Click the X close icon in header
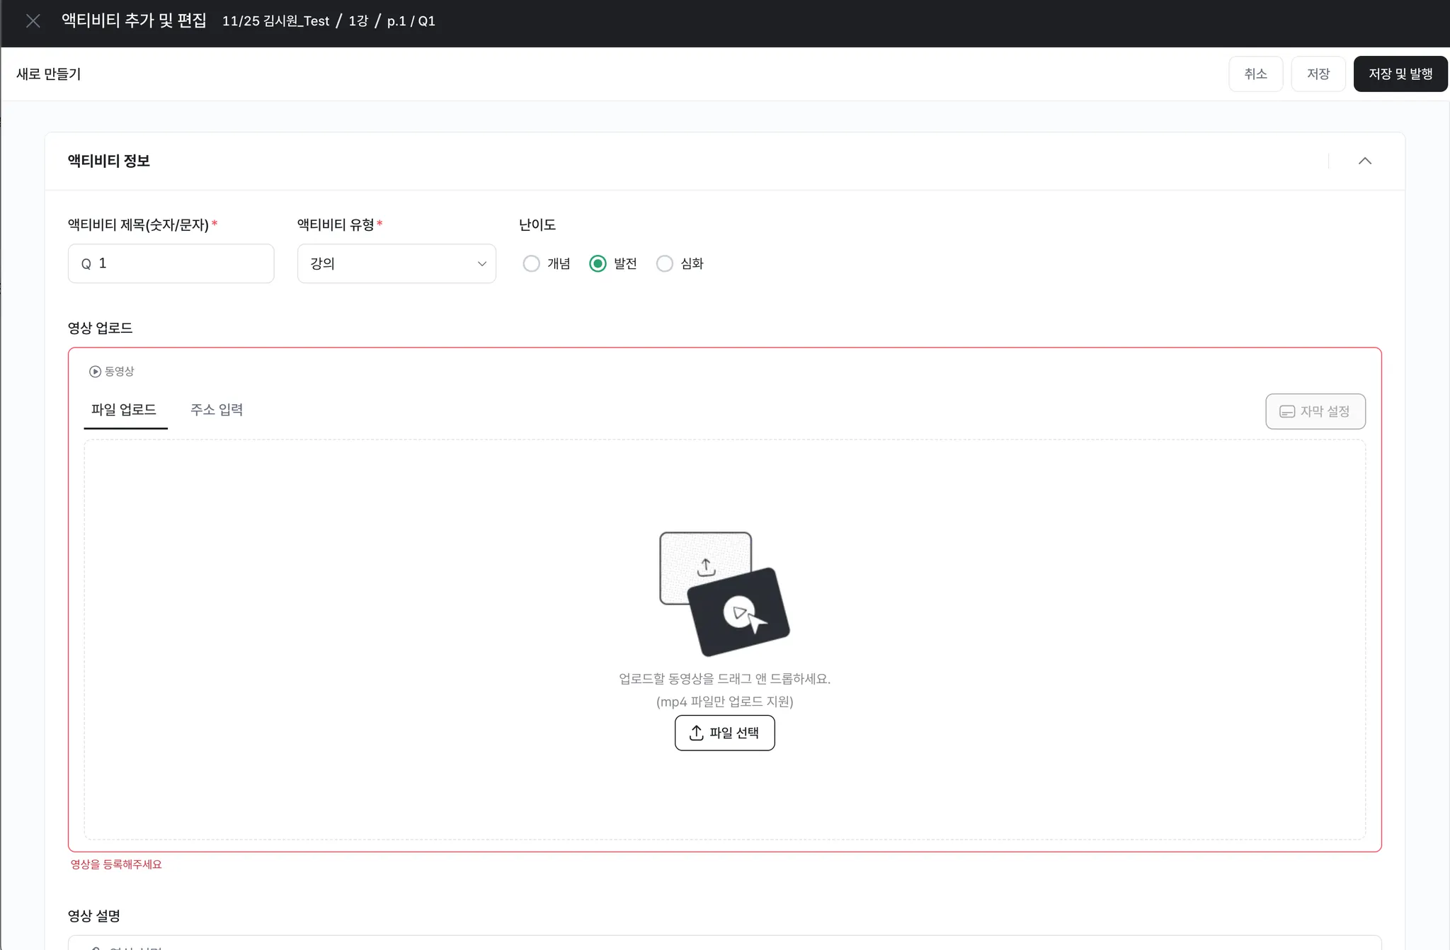1450x950 pixels. [33, 21]
